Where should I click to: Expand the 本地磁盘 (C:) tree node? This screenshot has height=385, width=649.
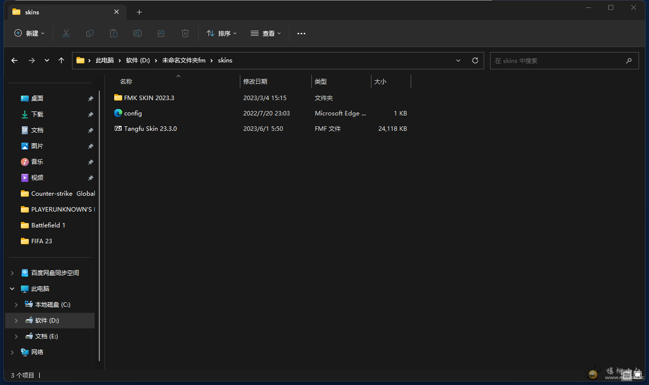point(16,305)
